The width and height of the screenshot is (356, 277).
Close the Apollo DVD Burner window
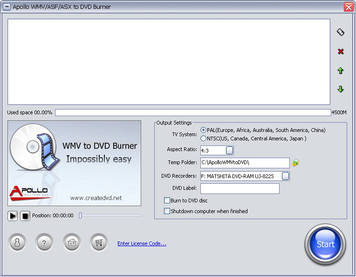349,7
